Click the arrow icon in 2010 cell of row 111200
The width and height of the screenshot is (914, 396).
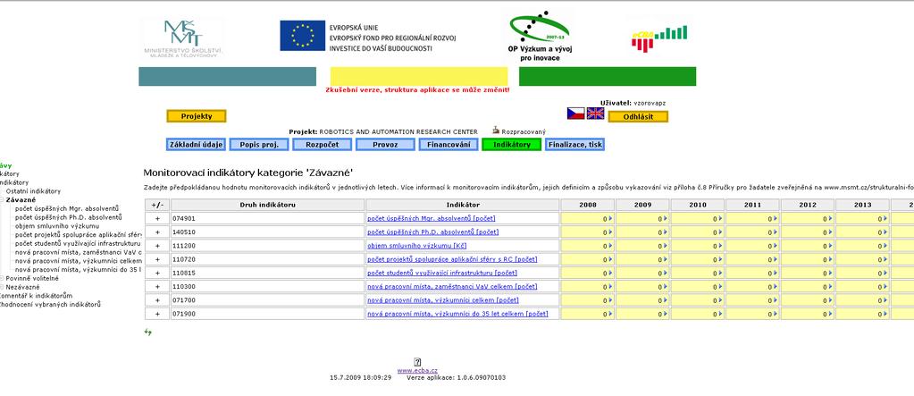[720, 246]
